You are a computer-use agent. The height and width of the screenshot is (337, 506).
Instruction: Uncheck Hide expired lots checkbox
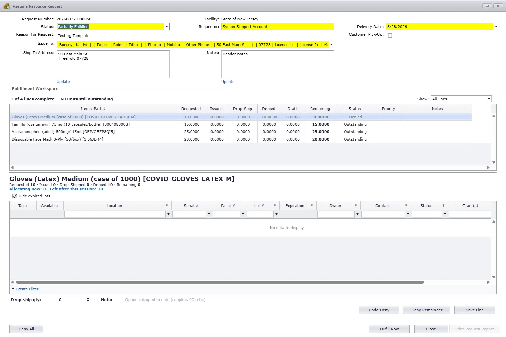pos(15,196)
